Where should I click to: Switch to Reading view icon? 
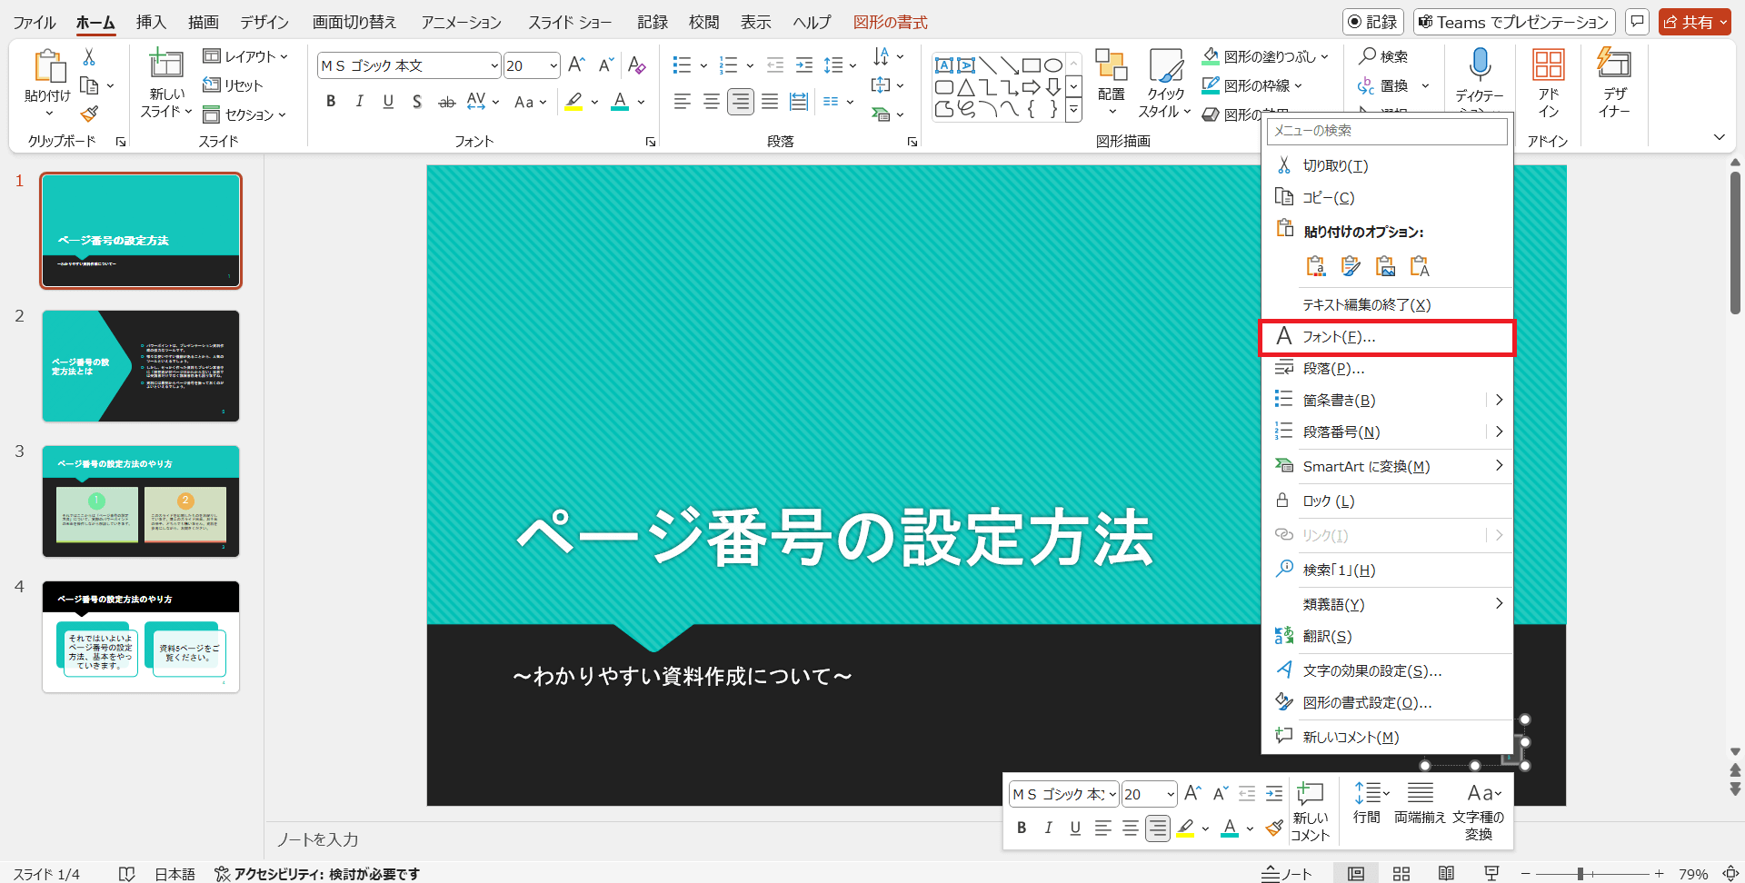tap(1446, 874)
